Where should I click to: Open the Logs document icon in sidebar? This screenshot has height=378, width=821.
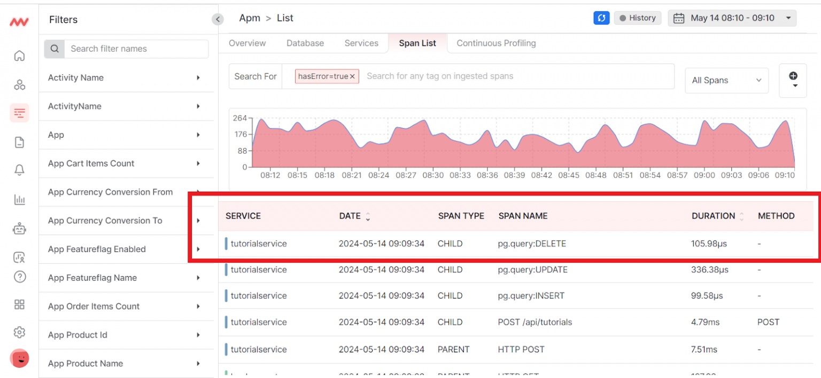pos(19,142)
